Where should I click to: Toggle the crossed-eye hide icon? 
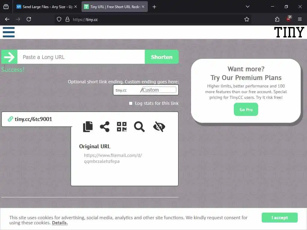(x=159, y=127)
